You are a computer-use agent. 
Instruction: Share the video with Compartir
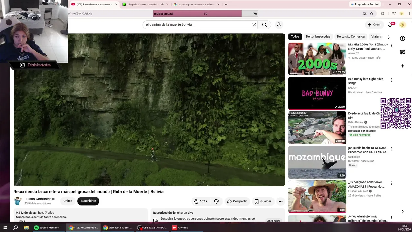[x=237, y=201]
